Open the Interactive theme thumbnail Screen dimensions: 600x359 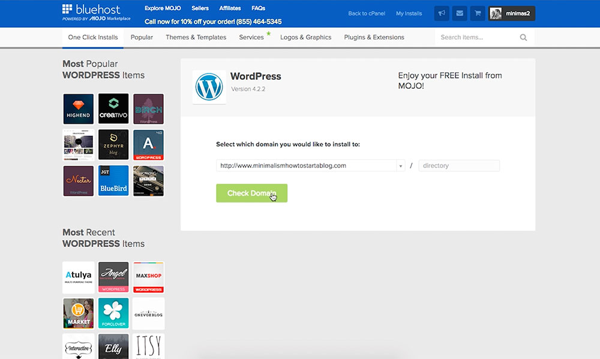[79, 346]
